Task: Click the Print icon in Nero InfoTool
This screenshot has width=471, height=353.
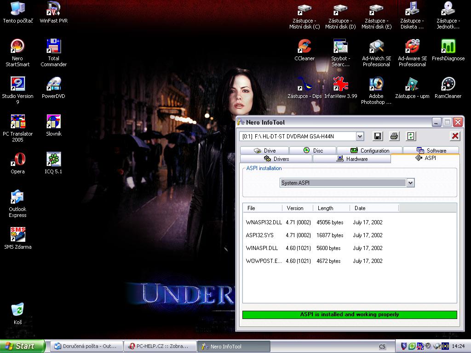Action: [394, 136]
